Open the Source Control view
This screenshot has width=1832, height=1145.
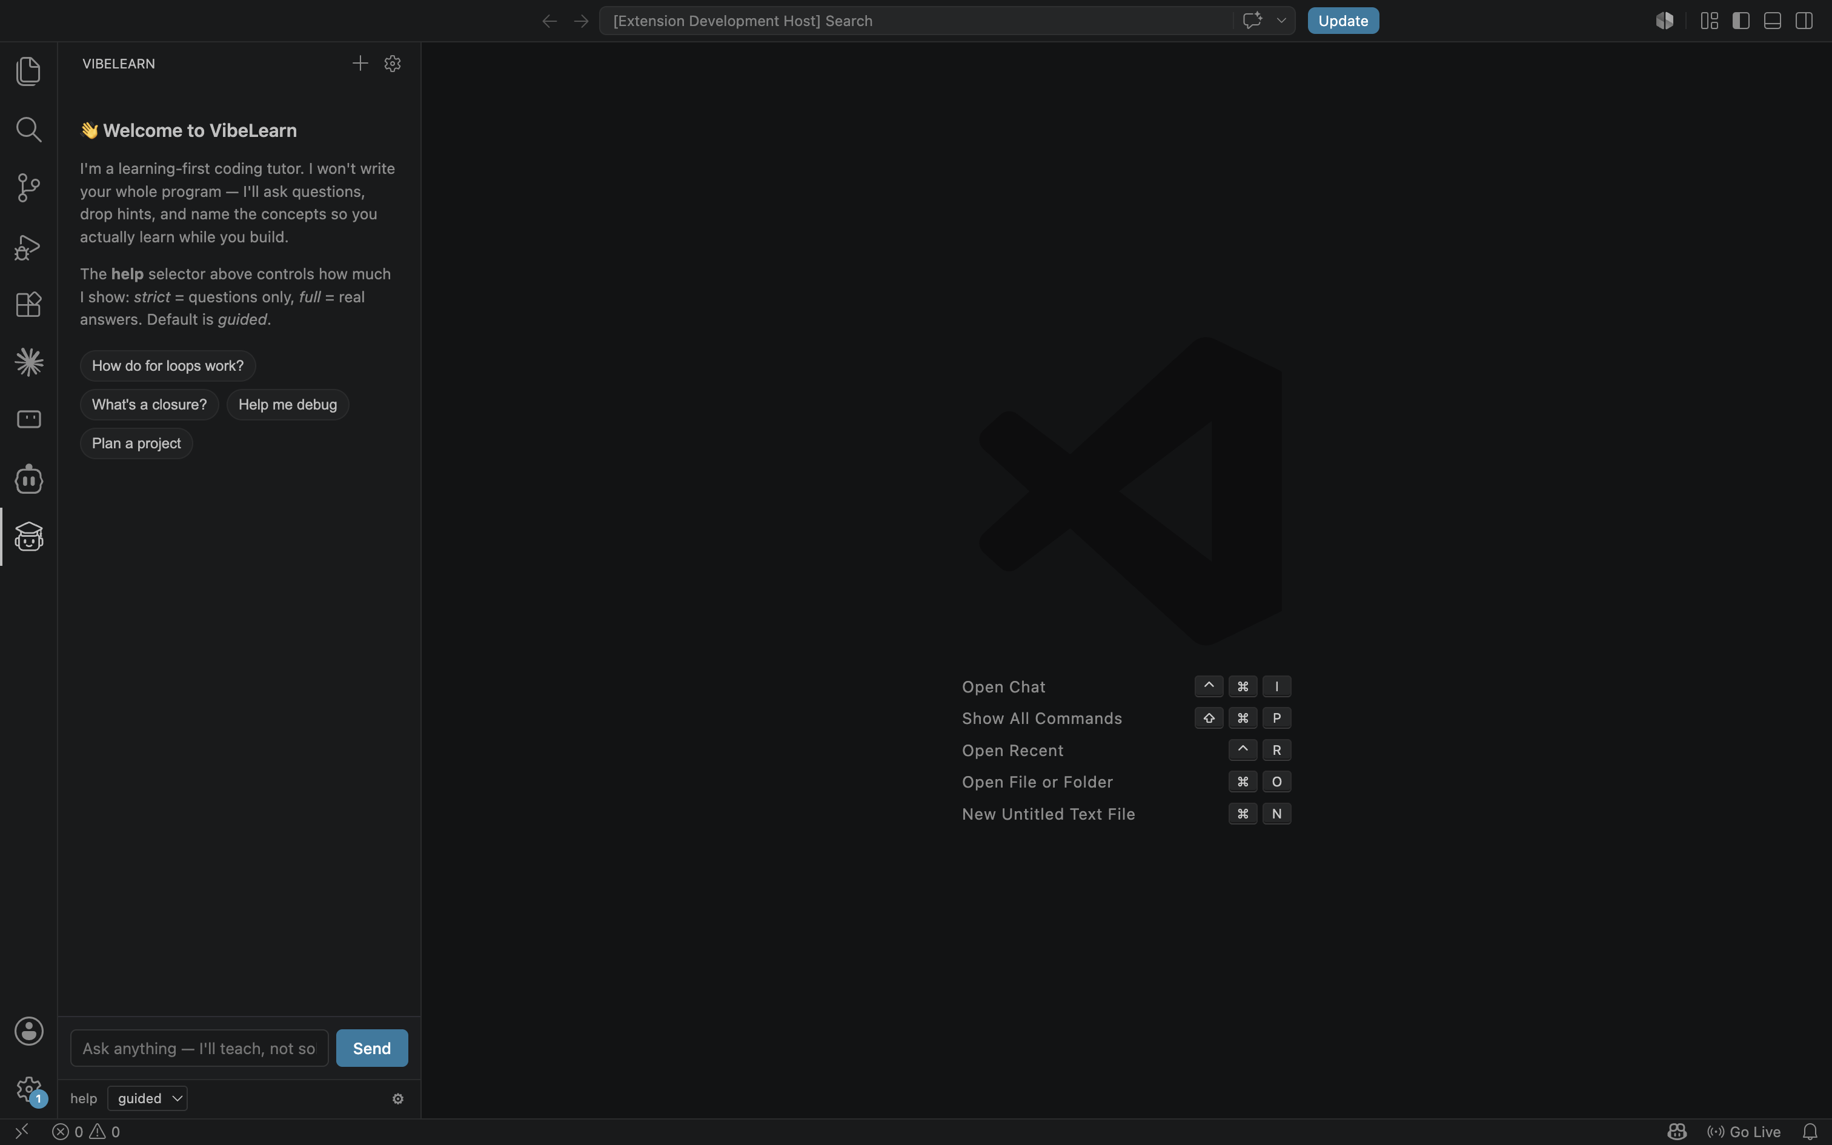pyautogui.click(x=28, y=187)
